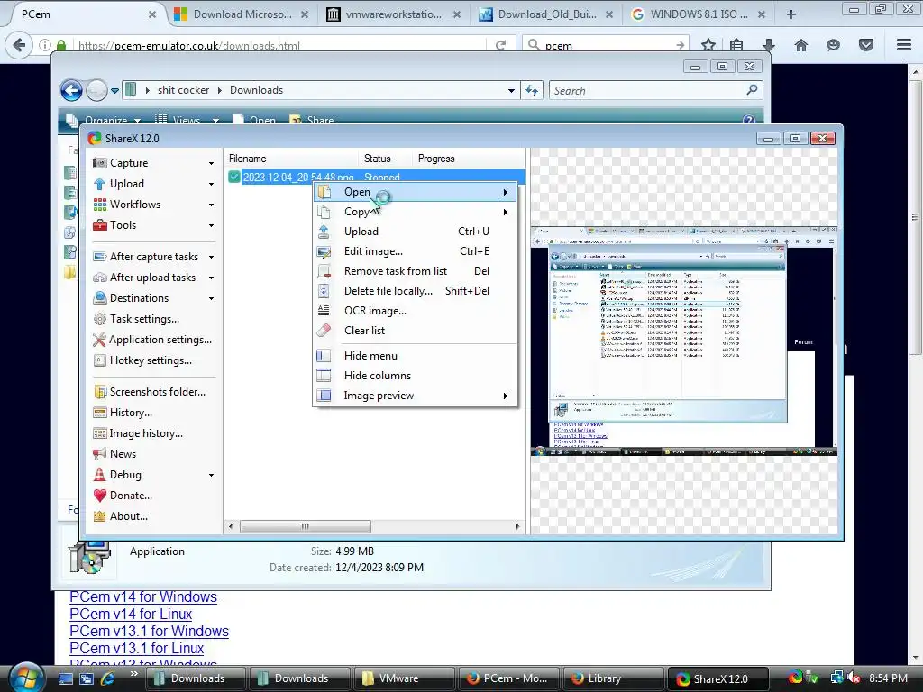Viewport: 923px width, 692px height.
Task: Open Explorer address bar history dropdown
Action: coord(511,91)
